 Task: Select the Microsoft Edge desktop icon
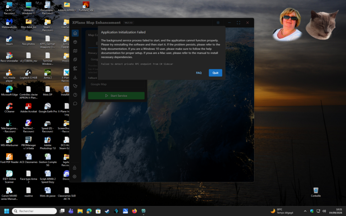tap(9, 91)
